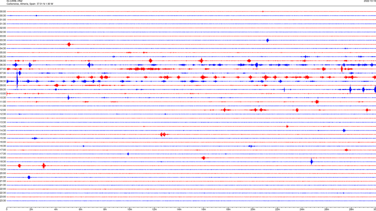Click the "24m" minute axis label
Screen dimensions: 376x211
coord(302,209)
